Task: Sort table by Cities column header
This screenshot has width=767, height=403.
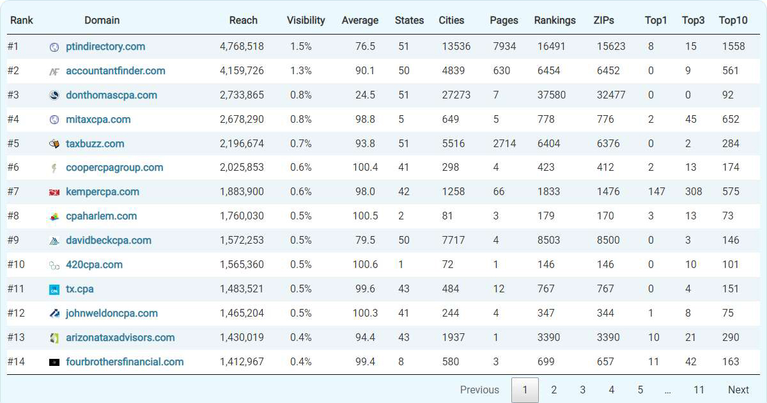Action: (452, 20)
